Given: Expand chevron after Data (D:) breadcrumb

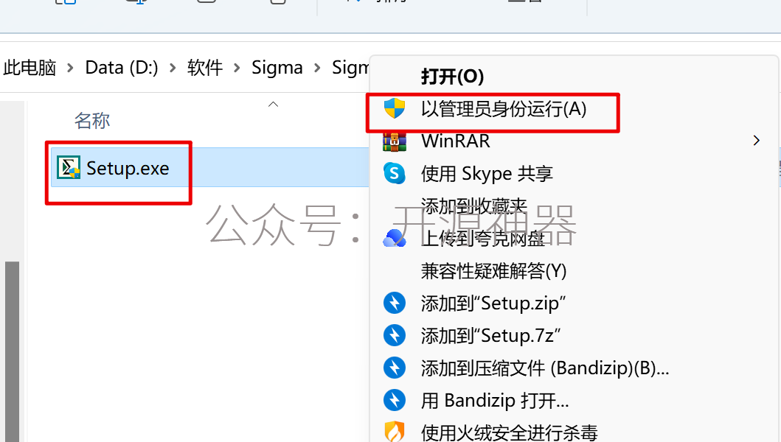Looking at the screenshot, I should click(x=173, y=67).
